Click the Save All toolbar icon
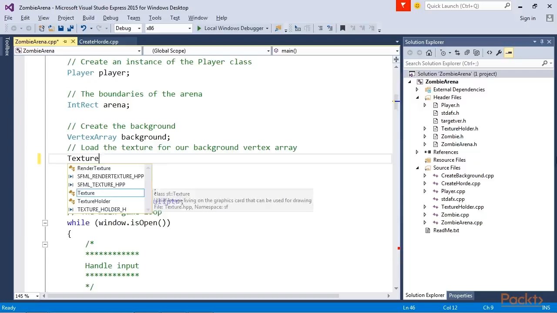The height and width of the screenshot is (313, 557). tap(70, 28)
